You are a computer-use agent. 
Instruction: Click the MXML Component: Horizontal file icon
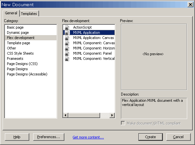pyautogui.click(x=67, y=48)
